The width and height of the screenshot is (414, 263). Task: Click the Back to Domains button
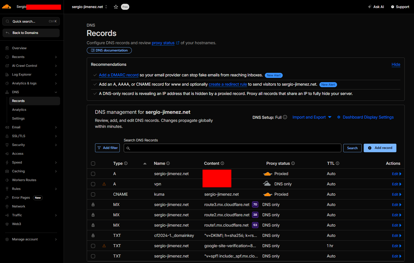tap(31, 33)
